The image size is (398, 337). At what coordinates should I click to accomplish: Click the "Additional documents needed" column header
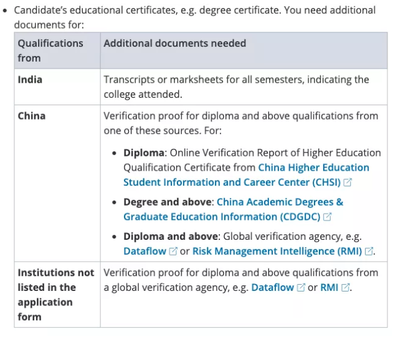(174, 44)
